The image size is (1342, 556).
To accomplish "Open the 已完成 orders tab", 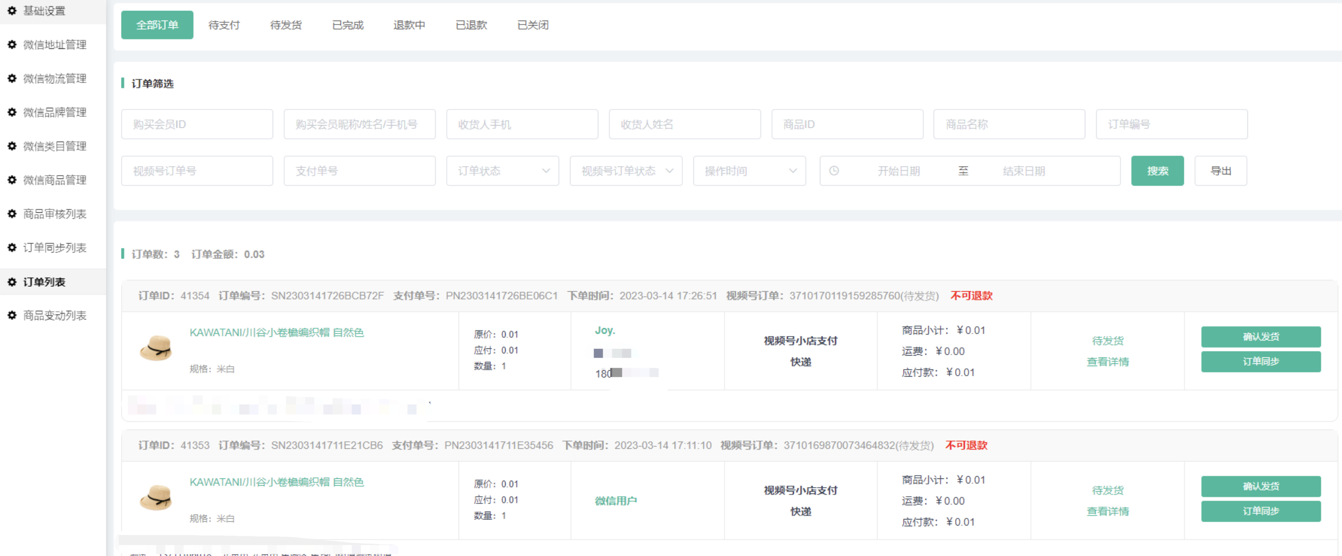I will 348,25.
